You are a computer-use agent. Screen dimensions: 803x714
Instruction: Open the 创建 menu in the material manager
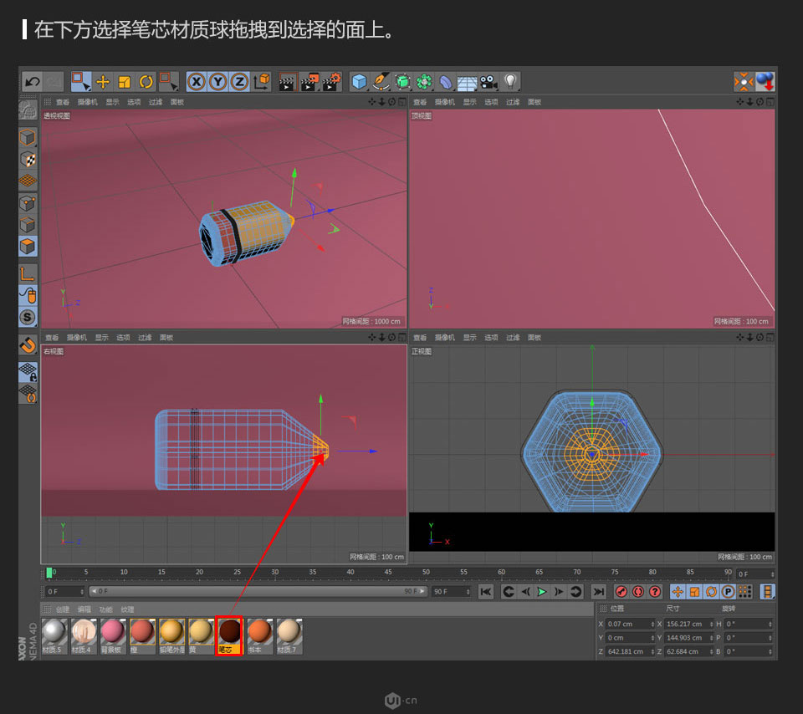63,609
